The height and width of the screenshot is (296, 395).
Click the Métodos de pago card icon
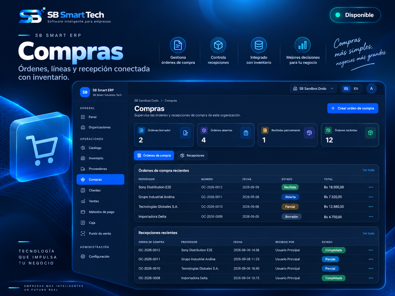click(x=83, y=212)
